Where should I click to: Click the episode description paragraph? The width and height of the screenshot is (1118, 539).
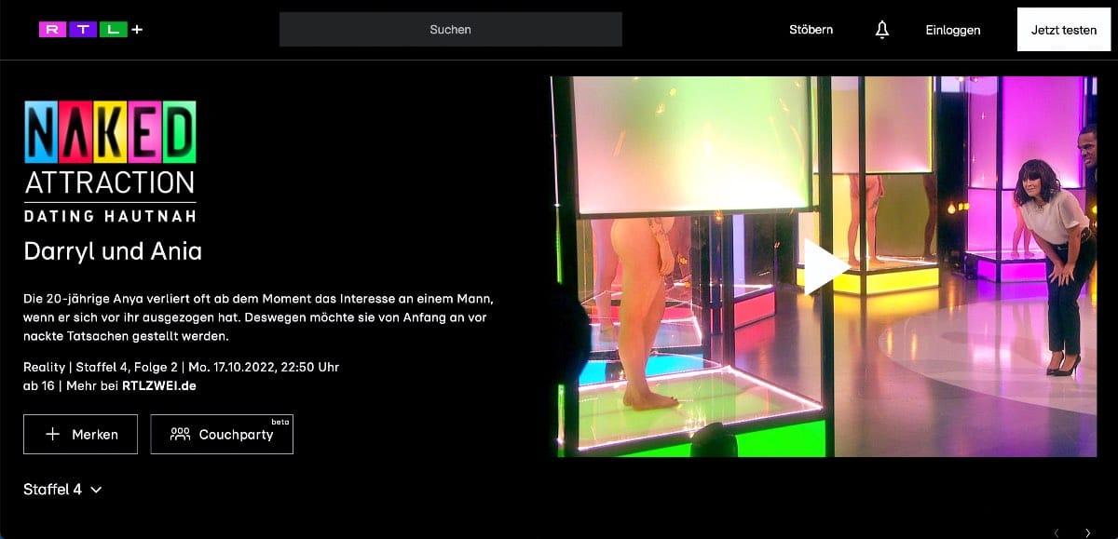(x=258, y=317)
